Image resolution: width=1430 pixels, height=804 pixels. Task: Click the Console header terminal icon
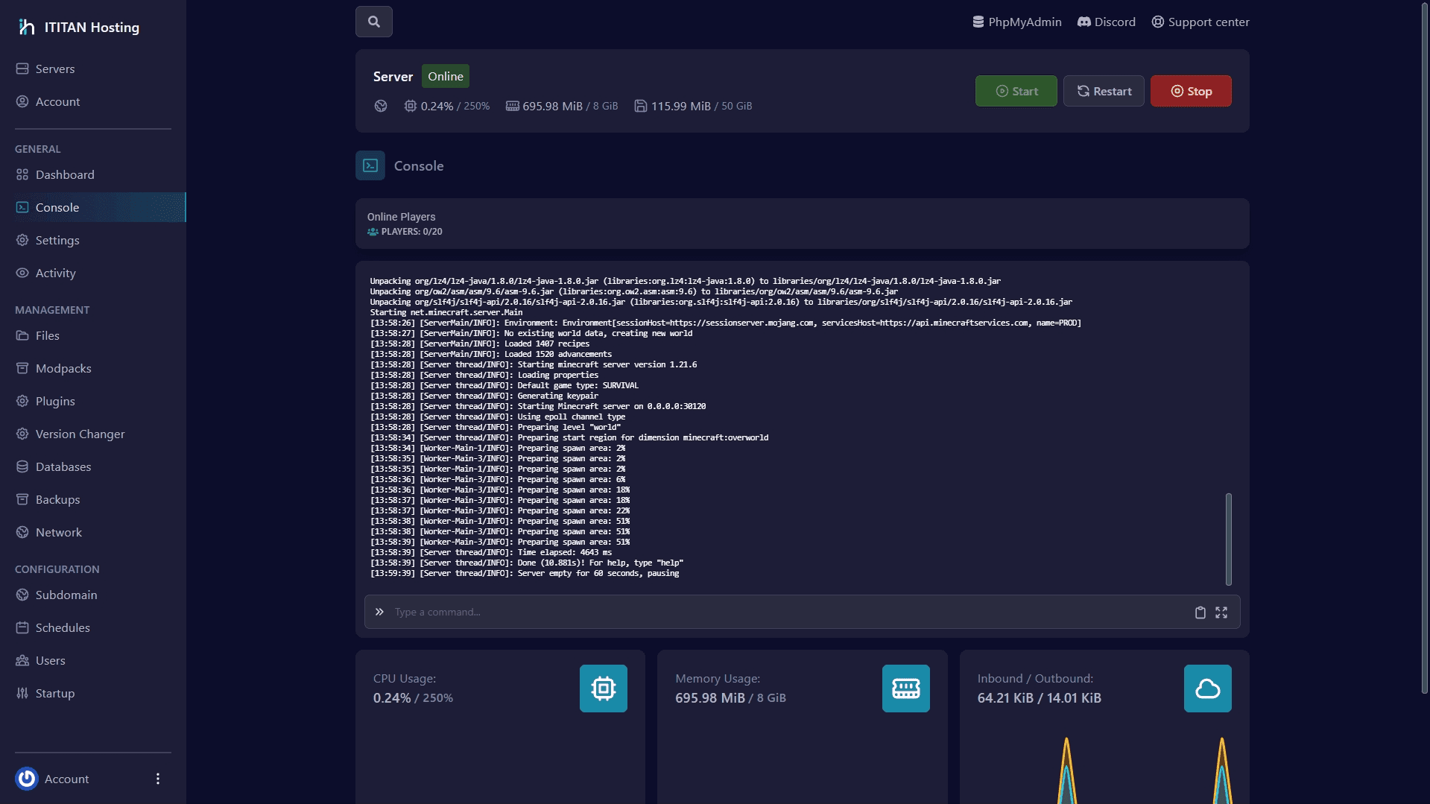370,165
